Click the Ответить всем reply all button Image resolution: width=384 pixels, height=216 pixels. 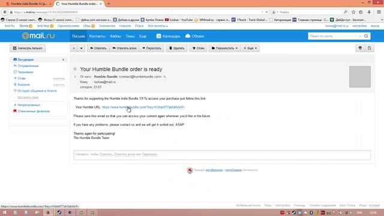(x=124, y=48)
